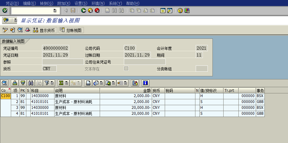Open Help via yellow question mark icon
The width and height of the screenshot is (288, 143).
(x=180, y=11)
